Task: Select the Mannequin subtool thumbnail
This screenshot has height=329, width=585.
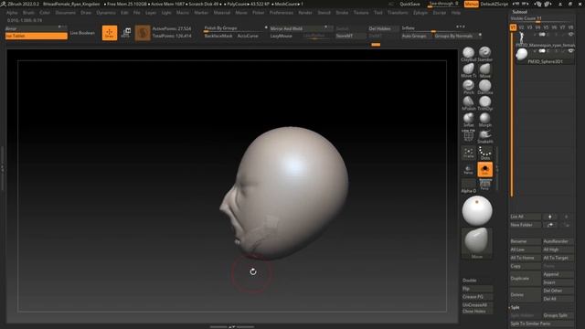Action: tap(521, 38)
